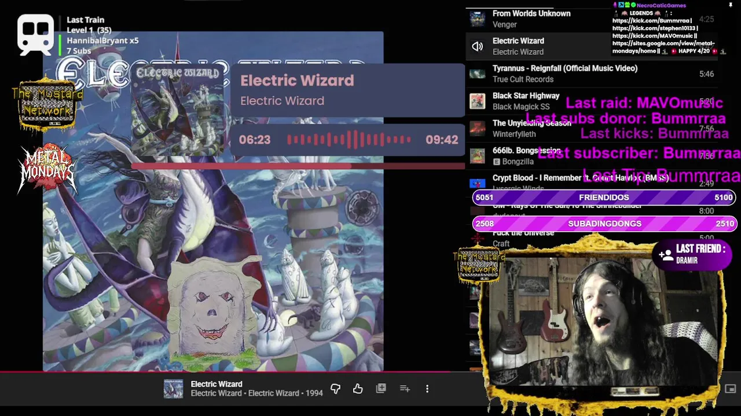Click the Tyrannus Reignfall video thumbnail
The image size is (741, 416).
[478, 73]
